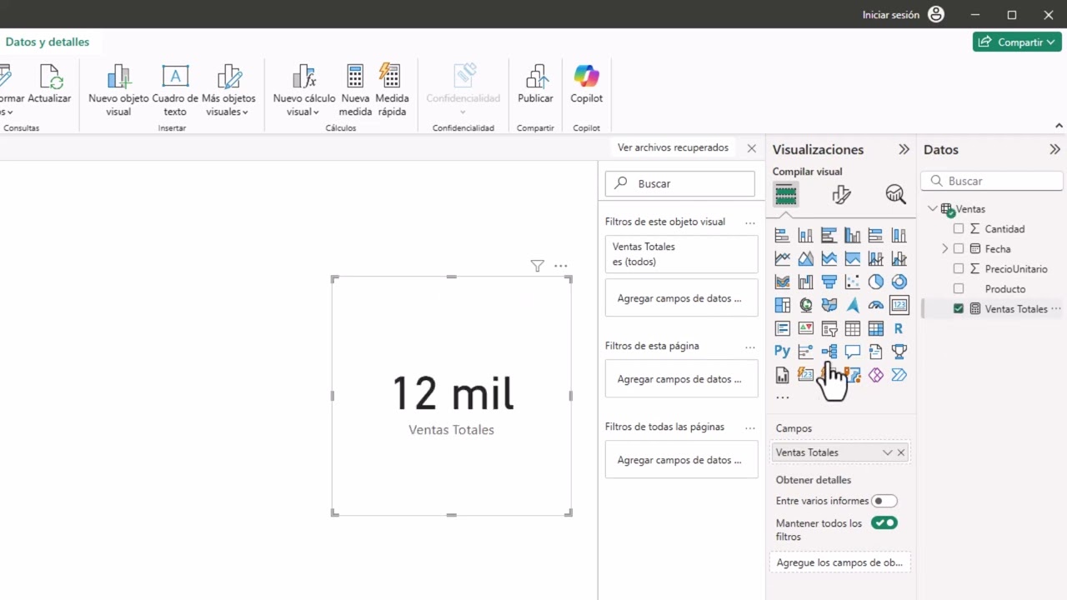Pick the area chart visual

click(805, 258)
